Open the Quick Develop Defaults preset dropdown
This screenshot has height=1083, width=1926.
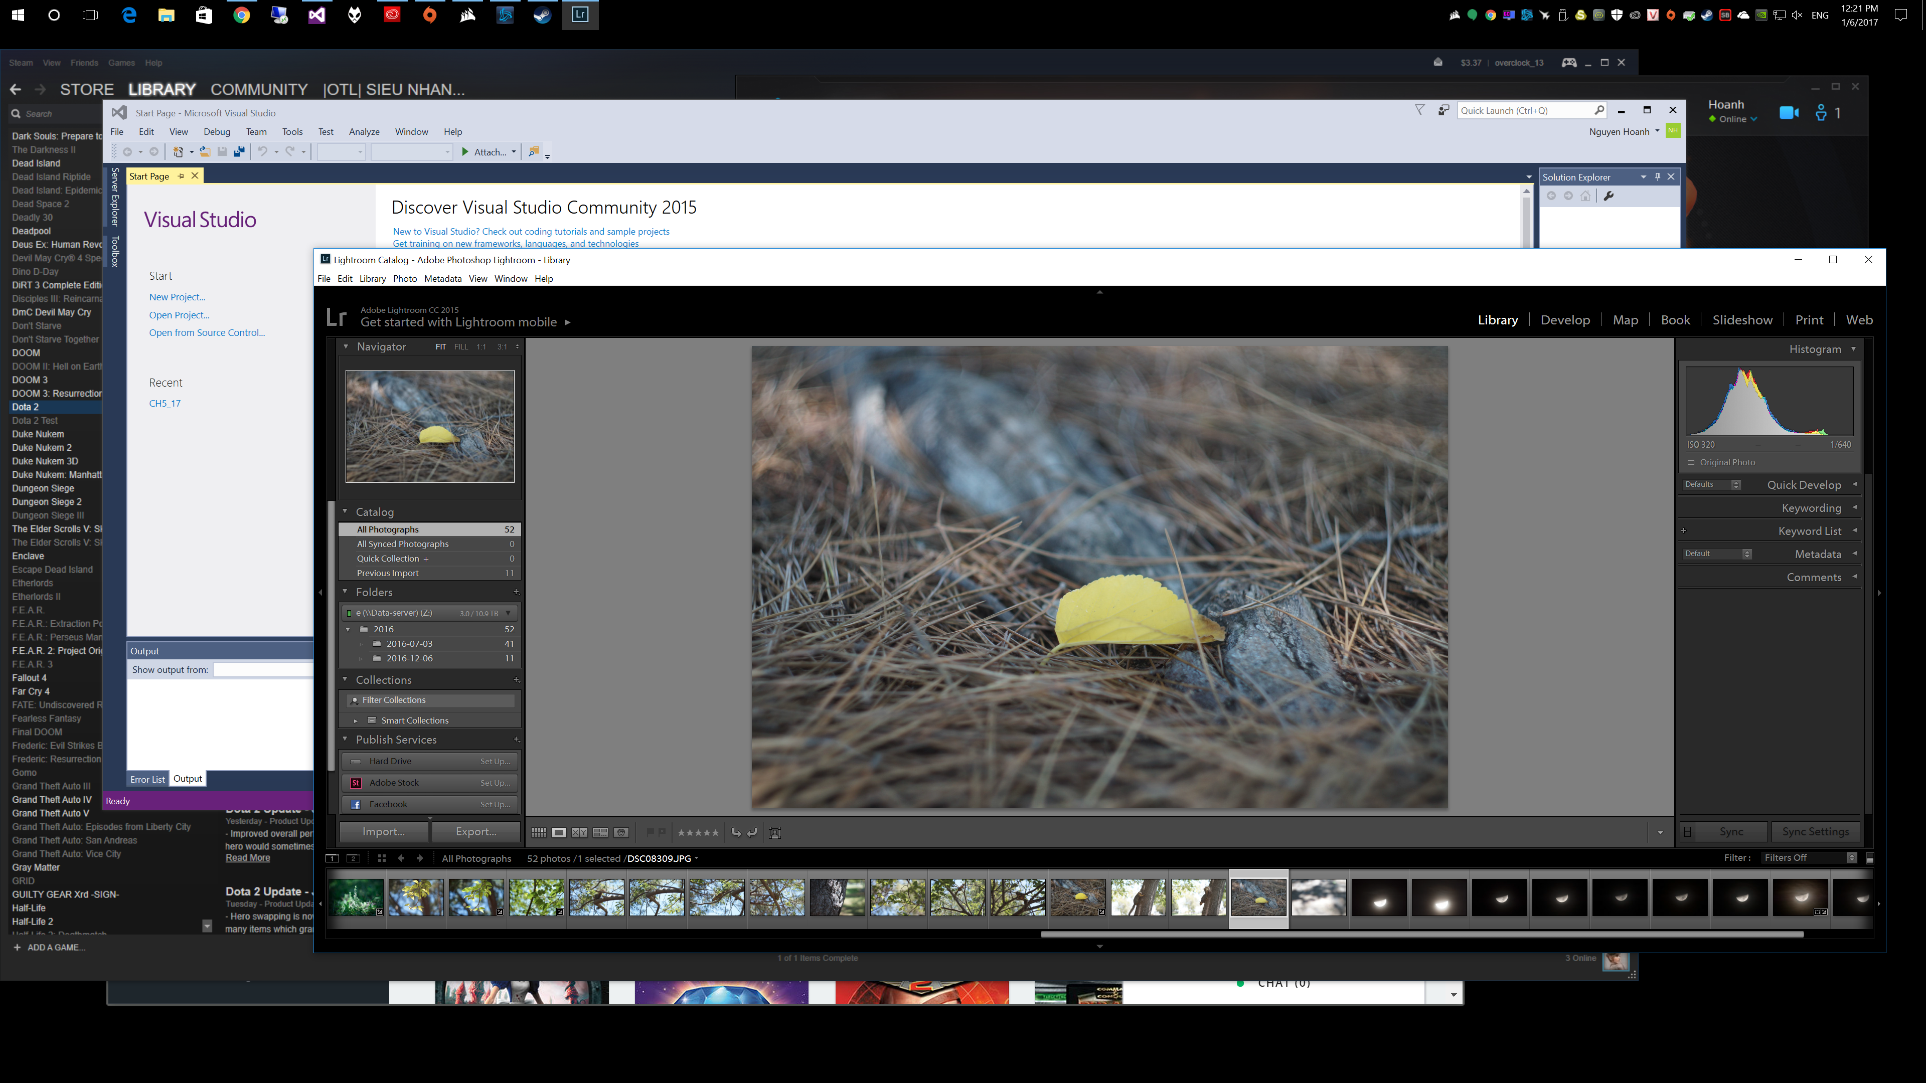(1712, 485)
